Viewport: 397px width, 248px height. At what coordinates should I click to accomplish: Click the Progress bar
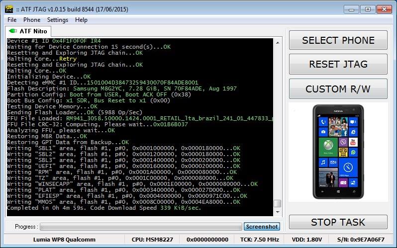[x=141, y=227]
